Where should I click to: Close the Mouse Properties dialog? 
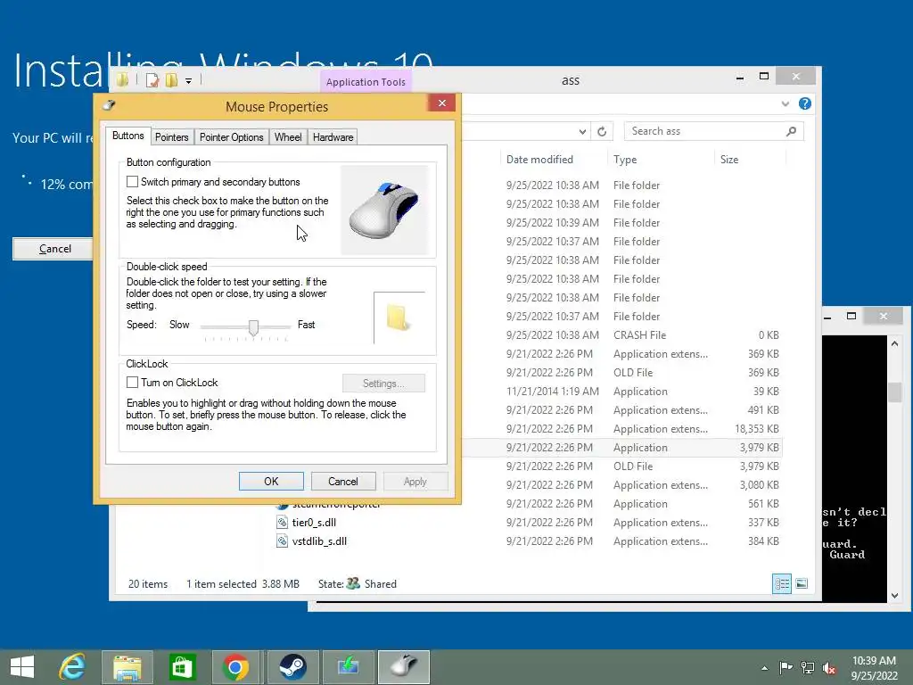(x=442, y=103)
